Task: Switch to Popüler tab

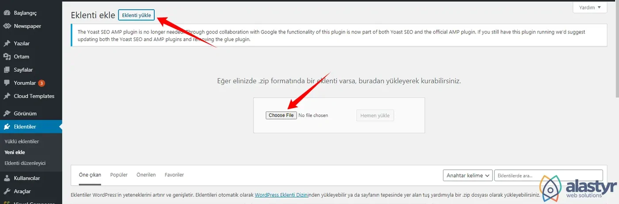Action: coord(119,175)
